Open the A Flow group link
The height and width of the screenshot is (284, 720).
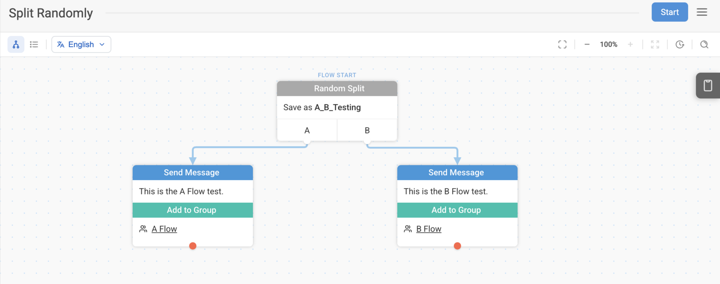point(164,229)
